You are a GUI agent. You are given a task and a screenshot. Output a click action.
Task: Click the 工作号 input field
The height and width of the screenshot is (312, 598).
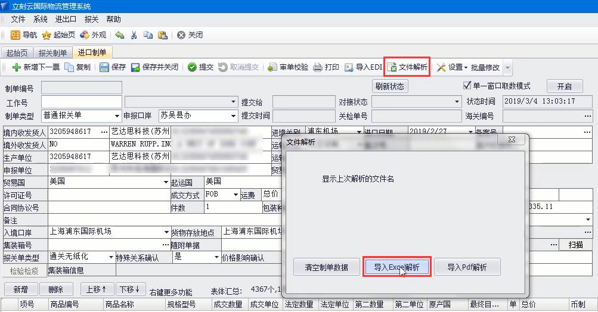81,102
